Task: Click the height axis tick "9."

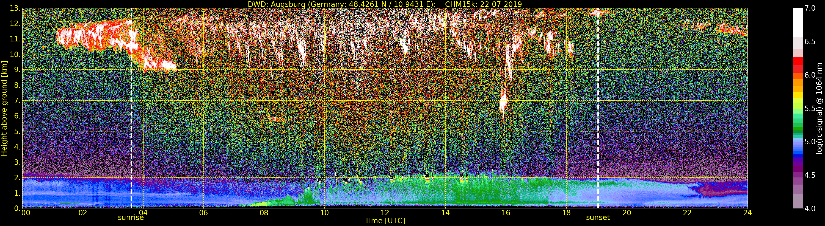Action: point(17,70)
